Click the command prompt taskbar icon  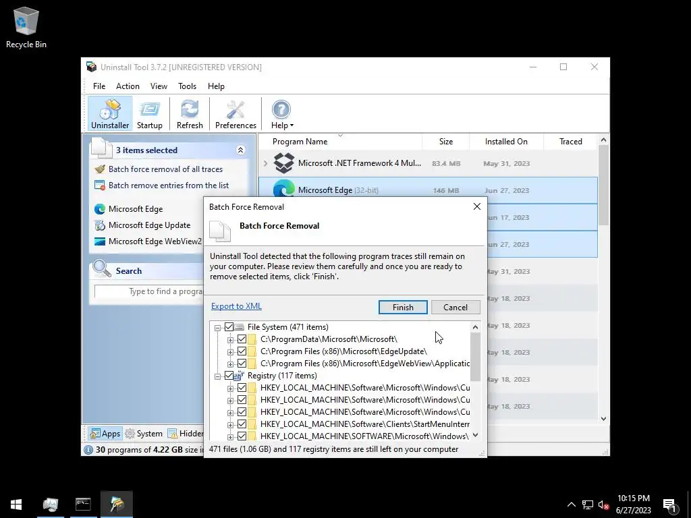pyautogui.click(x=83, y=505)
